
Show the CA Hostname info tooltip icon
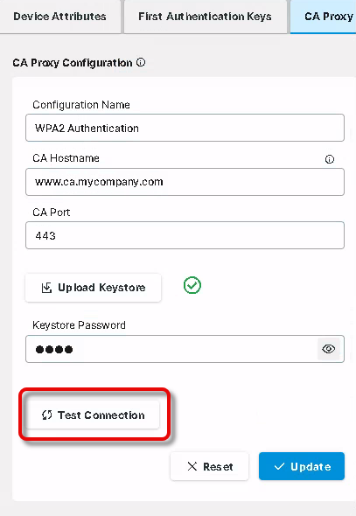(x=330, y=159)
